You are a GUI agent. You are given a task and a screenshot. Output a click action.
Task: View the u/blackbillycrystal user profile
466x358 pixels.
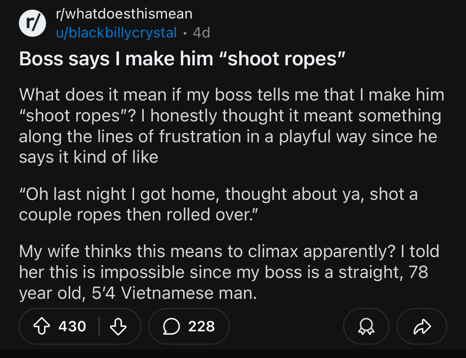click(x=116, y=32)
